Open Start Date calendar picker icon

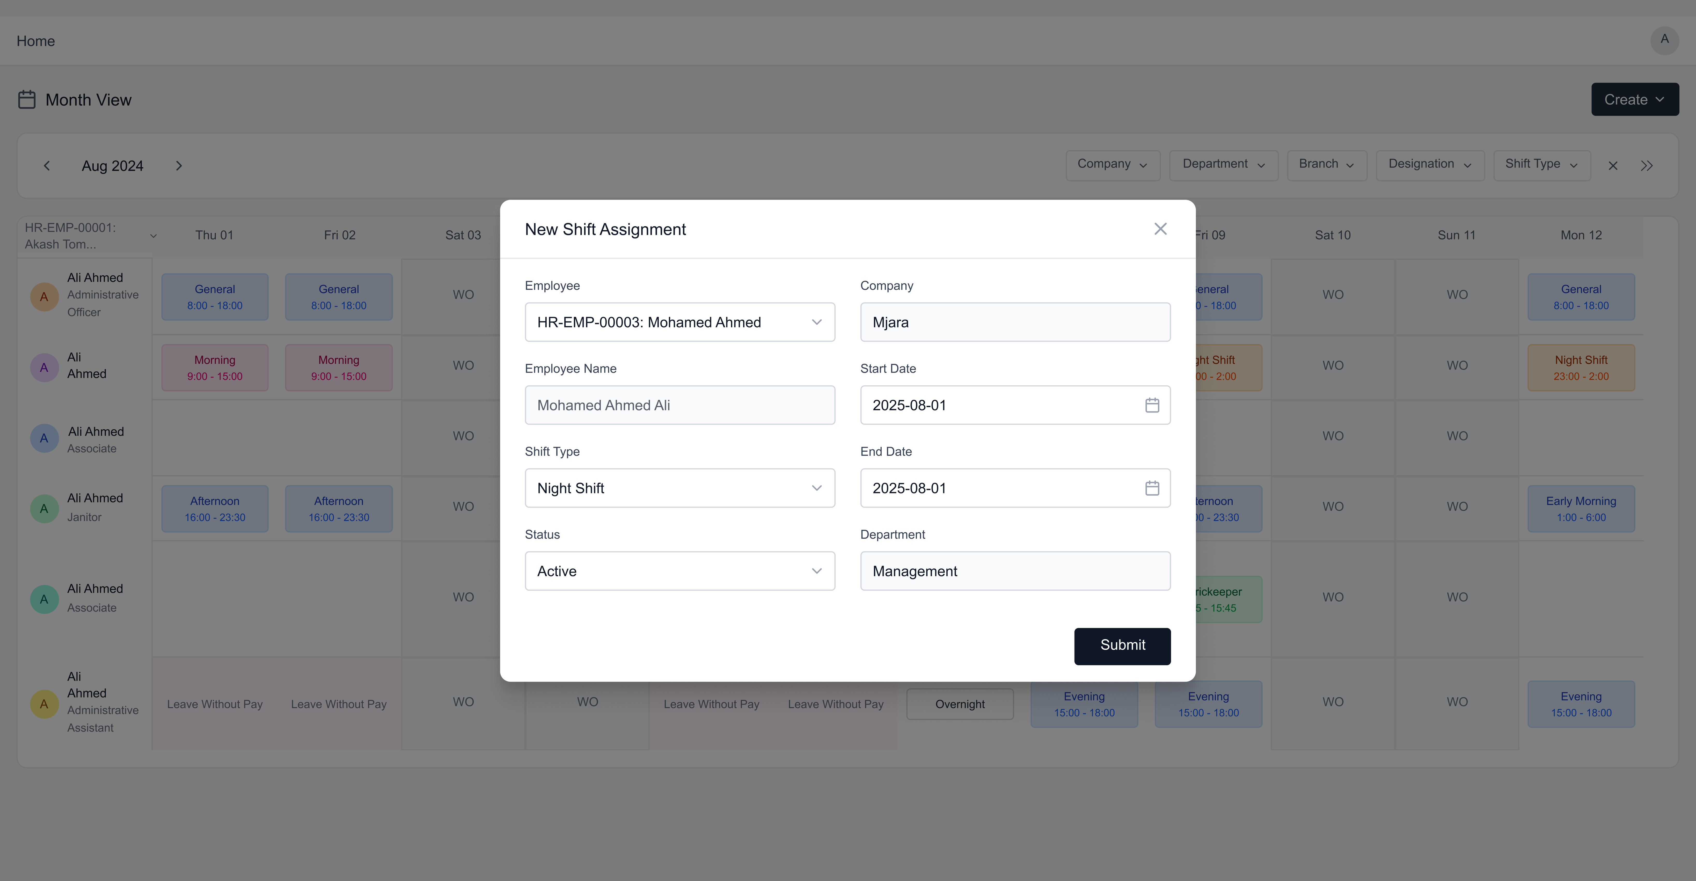point(1152,405)
